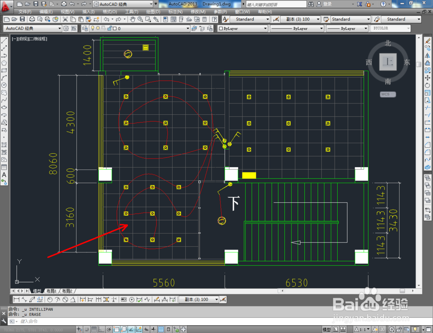The width and height of the screenshot is (433, 333).
Task: Open the ByLayer linetype dropdown
Action: [x=297, y=28]
